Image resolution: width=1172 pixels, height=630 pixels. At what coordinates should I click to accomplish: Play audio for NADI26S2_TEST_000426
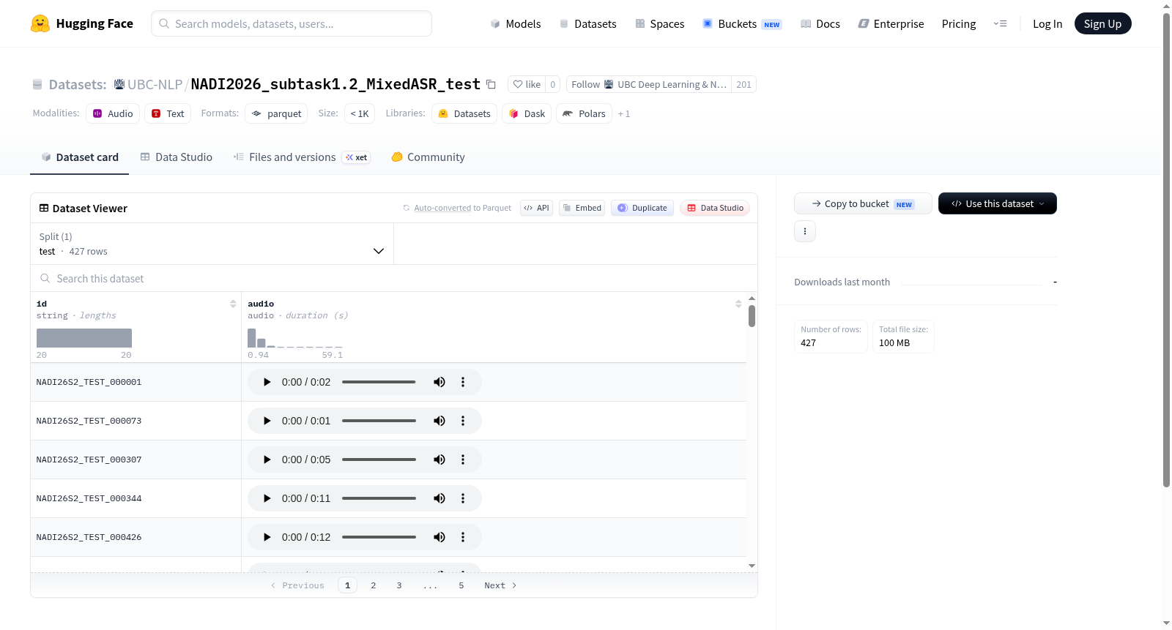[x=267, y=537]
